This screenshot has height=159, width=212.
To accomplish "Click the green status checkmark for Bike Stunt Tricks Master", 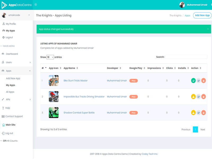I will [x=193, y=81].
